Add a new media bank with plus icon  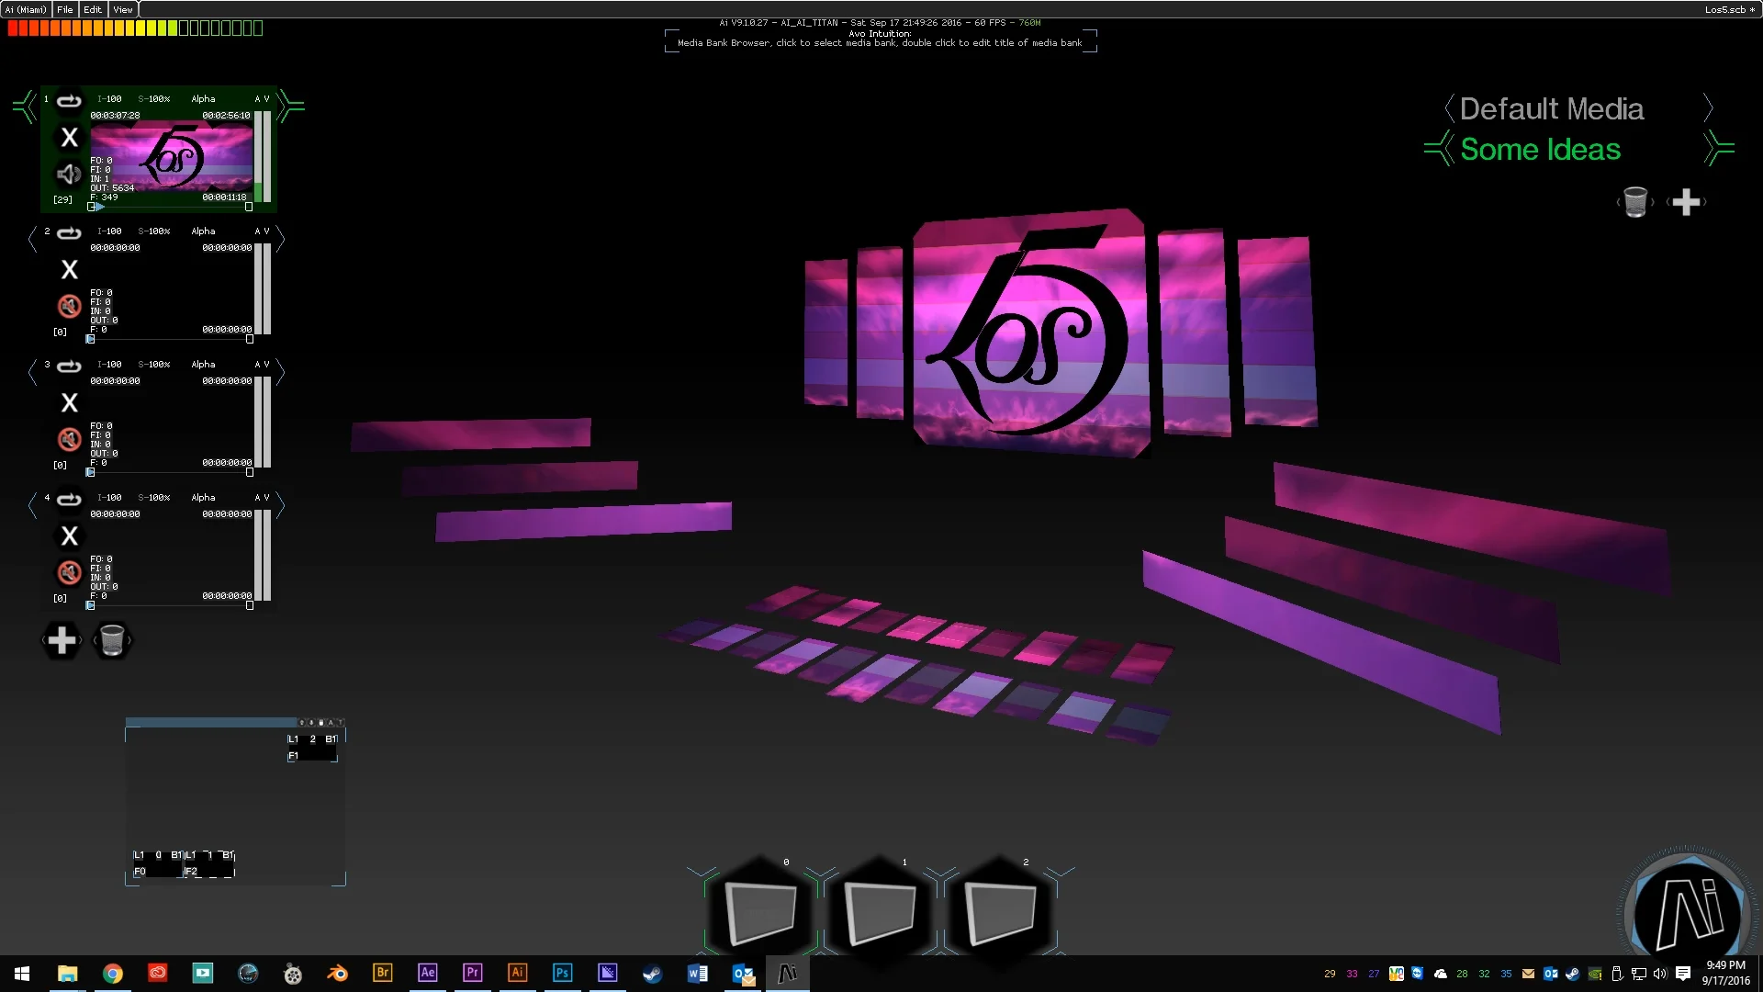(1686, 202)
